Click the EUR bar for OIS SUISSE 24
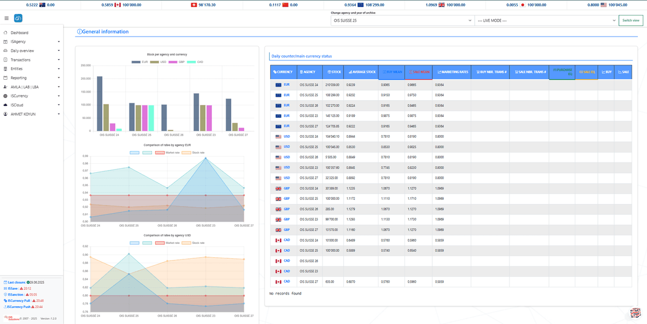647x324 pixels. 100,104
